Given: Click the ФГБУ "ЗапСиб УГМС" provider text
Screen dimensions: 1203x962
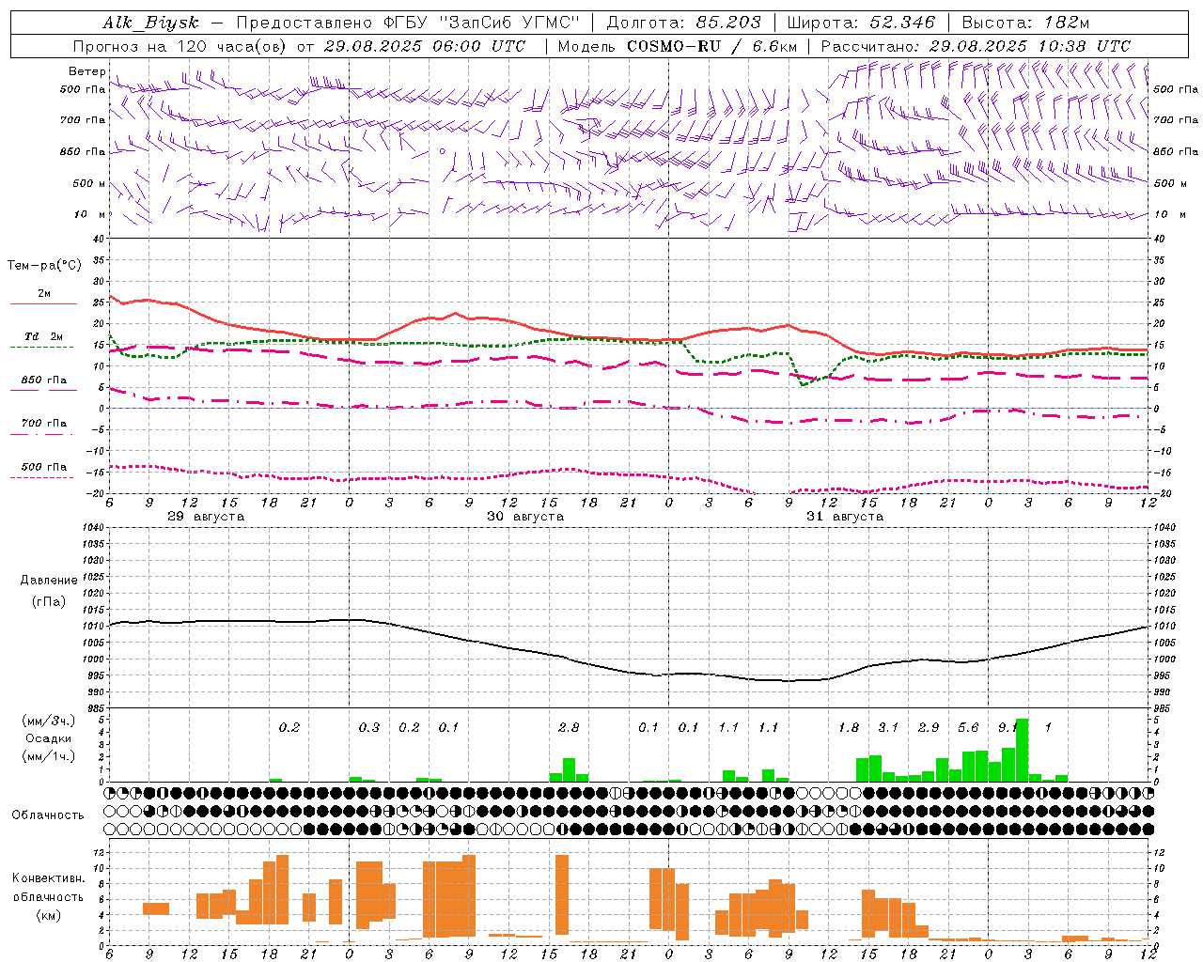Looking at the screenshot, I should 481,23.
